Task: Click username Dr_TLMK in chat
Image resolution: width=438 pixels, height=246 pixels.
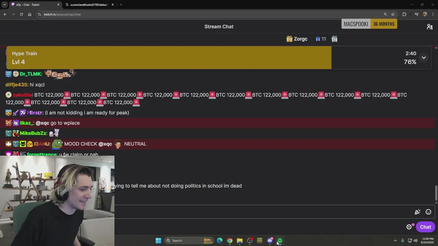Action: [30, 74]
